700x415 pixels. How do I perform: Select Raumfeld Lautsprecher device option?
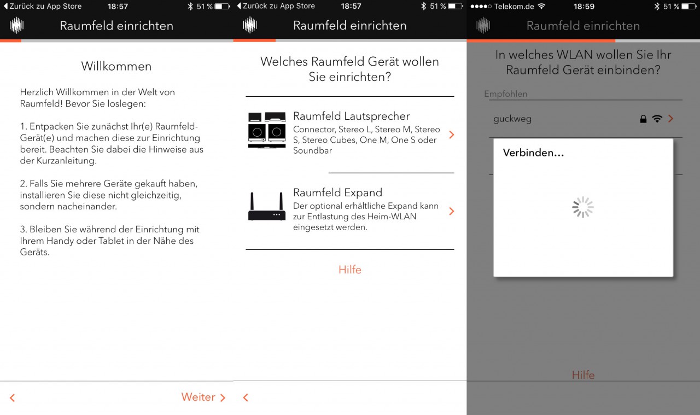tap(350, 135)
